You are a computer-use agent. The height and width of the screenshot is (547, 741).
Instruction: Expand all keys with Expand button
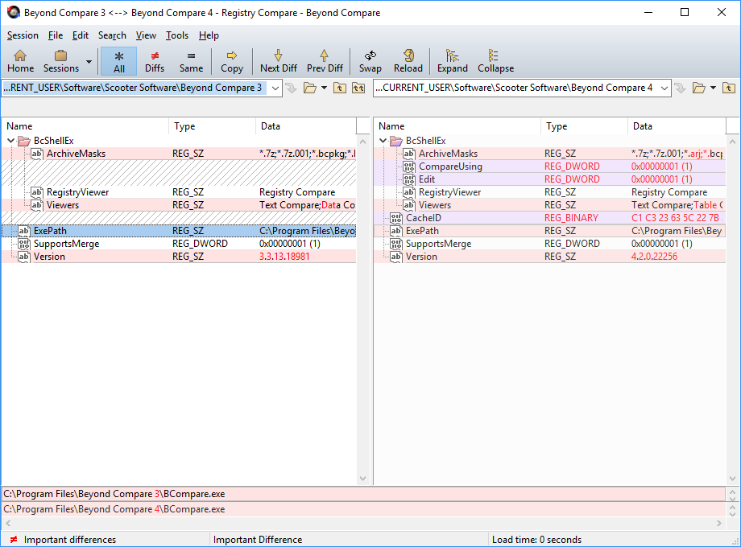point(453,61)
